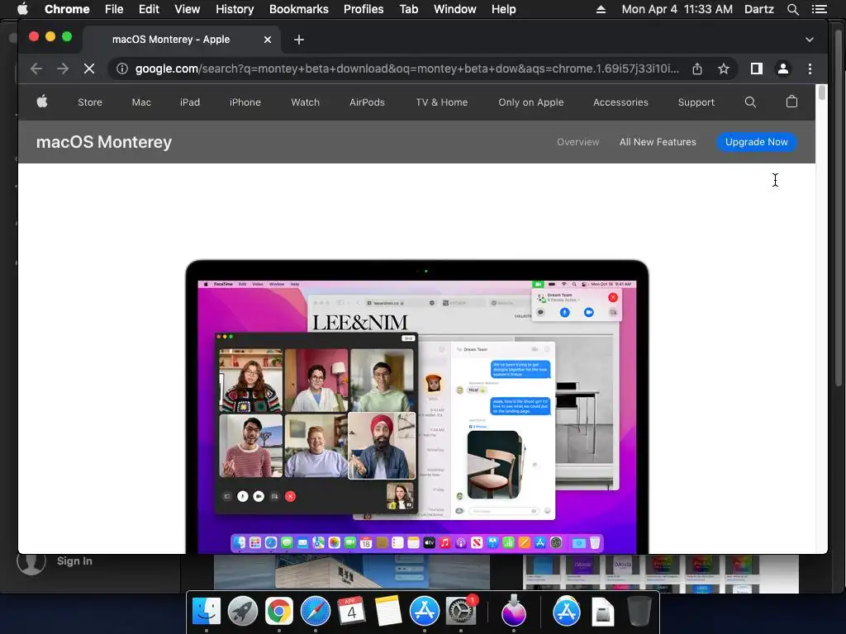
Task: Open the Chrome profile avatar menu
Action: 783,69
